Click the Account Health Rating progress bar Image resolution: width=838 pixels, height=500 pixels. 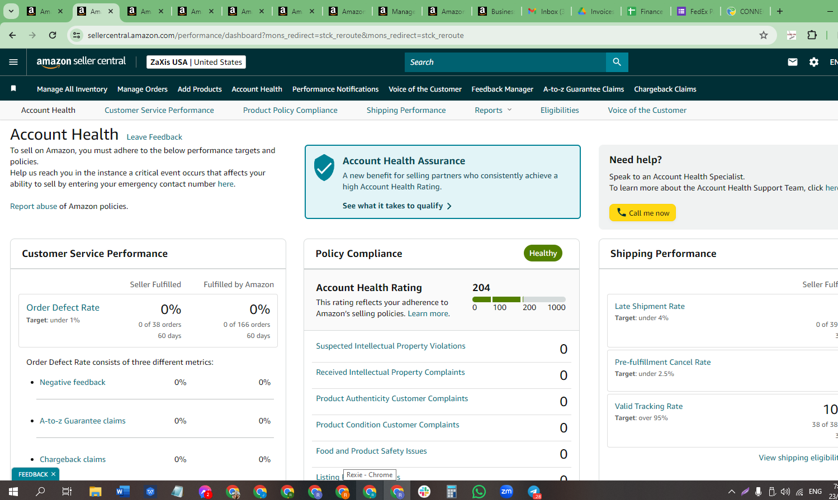click(x=519, y=299)
